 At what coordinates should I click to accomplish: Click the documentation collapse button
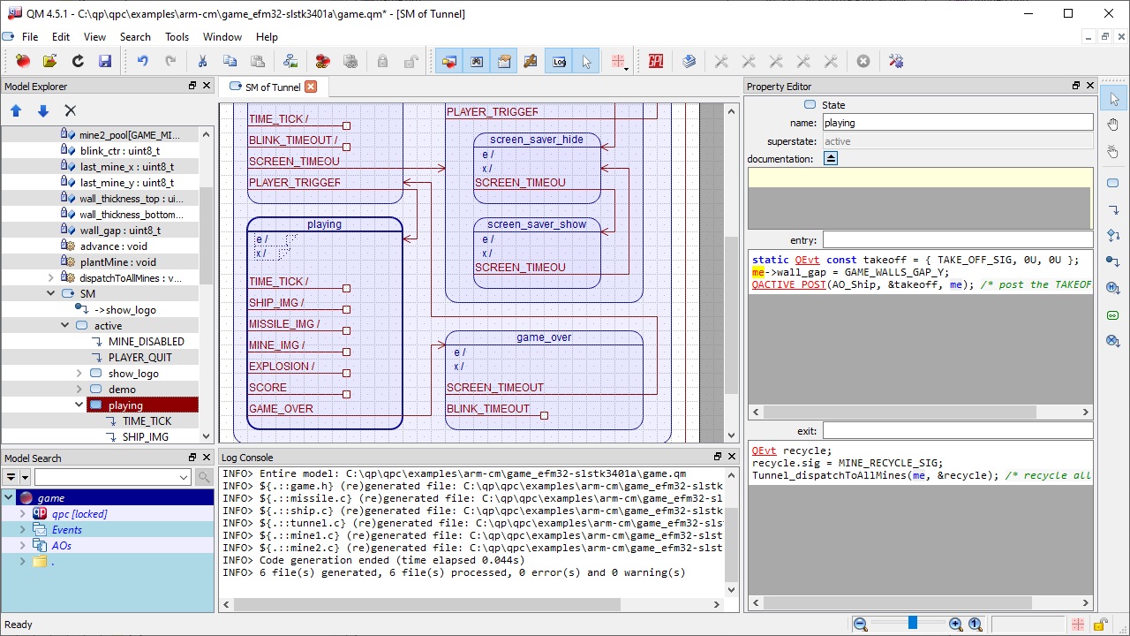[x=831, y=159]
